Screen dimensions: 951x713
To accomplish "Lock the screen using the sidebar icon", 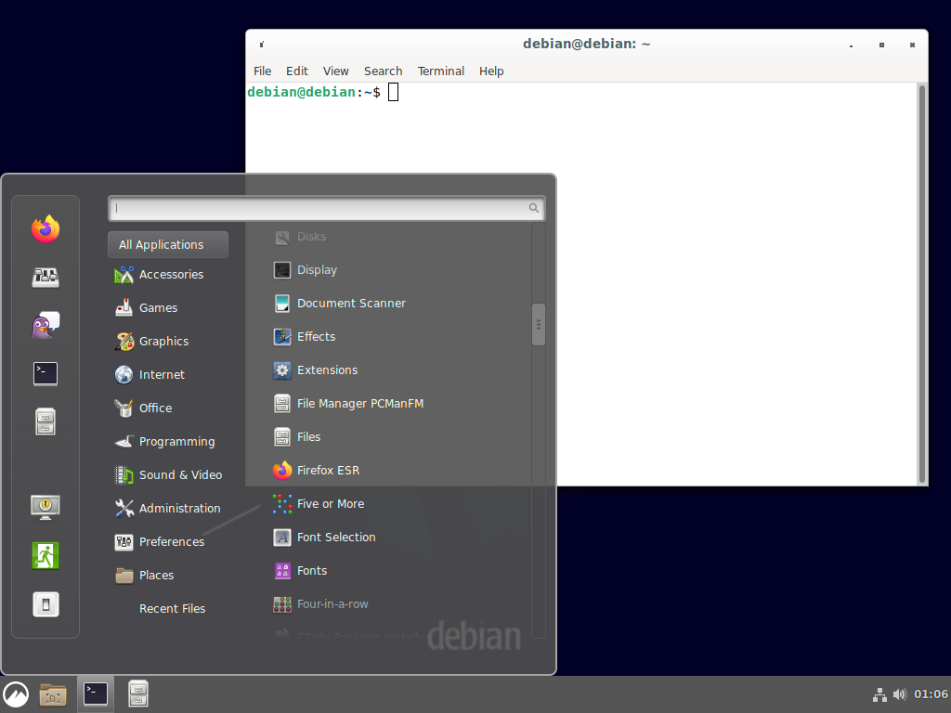I will 45,507.
